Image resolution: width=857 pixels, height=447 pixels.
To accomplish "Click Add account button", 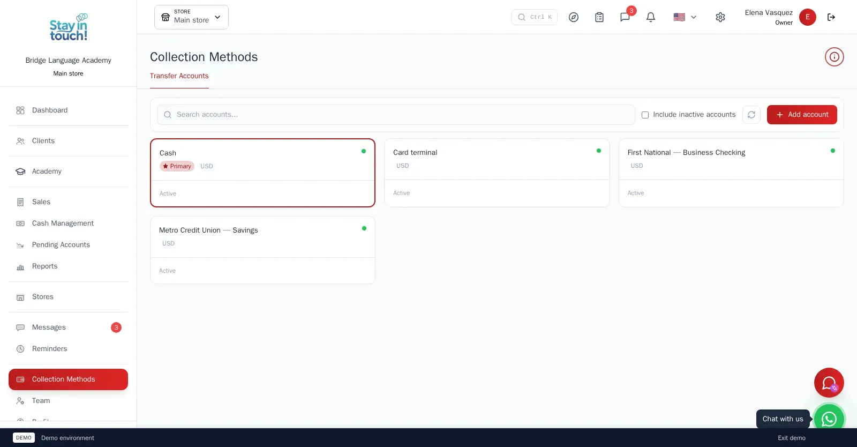I will [x=802, y=115].
